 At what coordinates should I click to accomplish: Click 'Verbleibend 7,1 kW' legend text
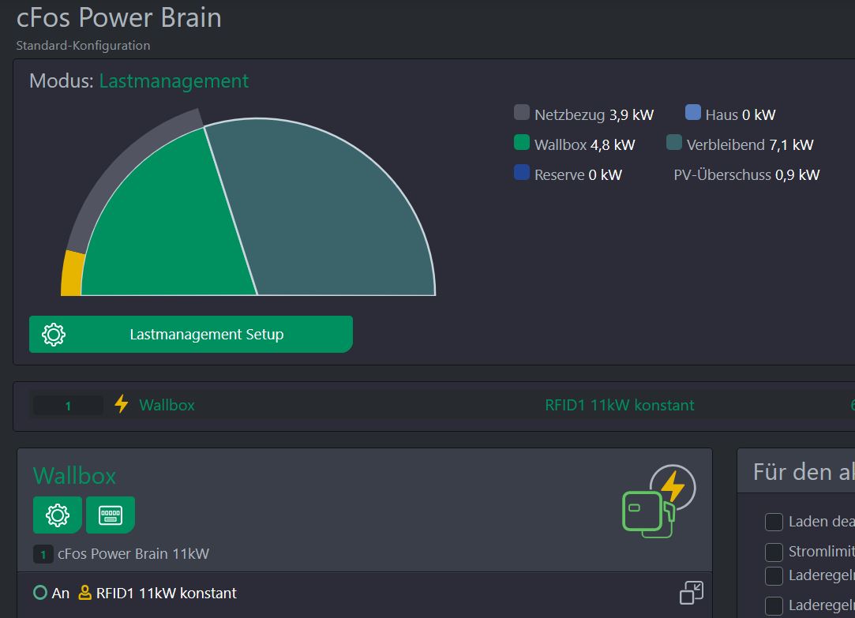pos(750,145)
